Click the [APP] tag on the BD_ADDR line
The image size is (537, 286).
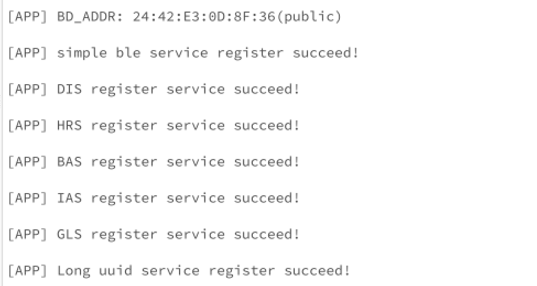27,17
